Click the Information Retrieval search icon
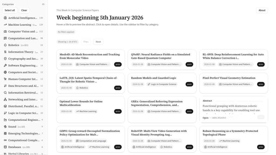 (x=5, y=93)
